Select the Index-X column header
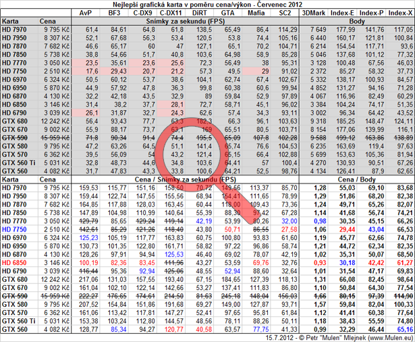Screen dimensions: 415x342 [x=400, y=13]
